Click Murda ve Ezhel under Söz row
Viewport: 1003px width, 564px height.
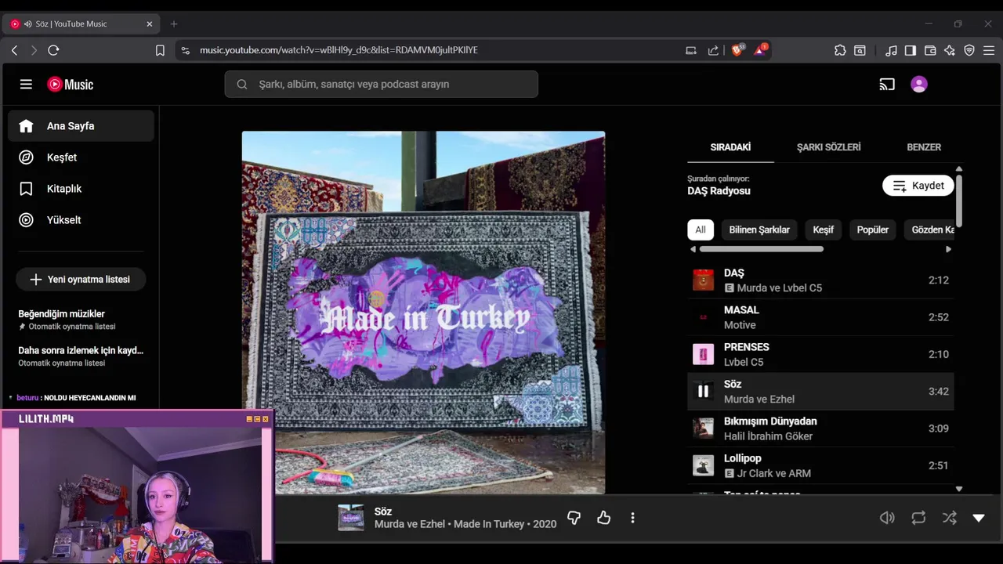coord(759,399)
